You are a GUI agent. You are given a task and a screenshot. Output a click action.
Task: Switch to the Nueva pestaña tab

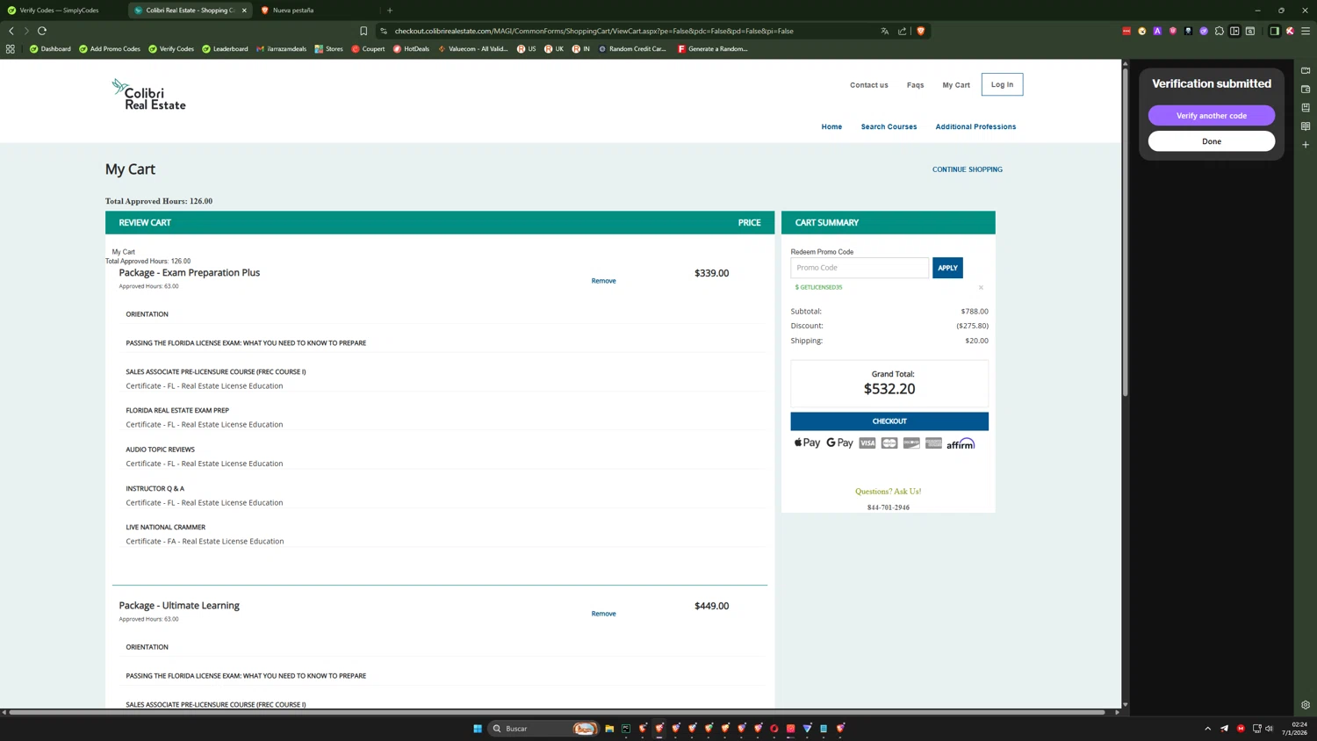[293, 11]
